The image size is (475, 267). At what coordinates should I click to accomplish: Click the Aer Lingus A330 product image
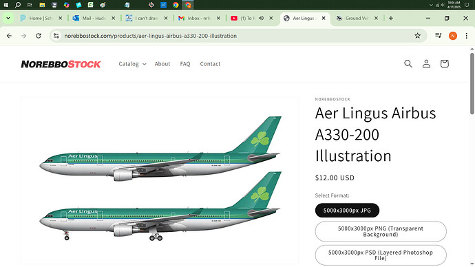click(x=160, y=180)
